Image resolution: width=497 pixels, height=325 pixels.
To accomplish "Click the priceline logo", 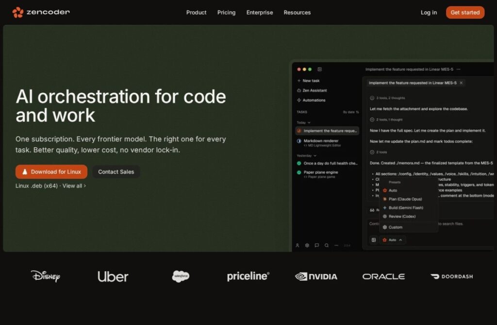I will click(248, 276).
